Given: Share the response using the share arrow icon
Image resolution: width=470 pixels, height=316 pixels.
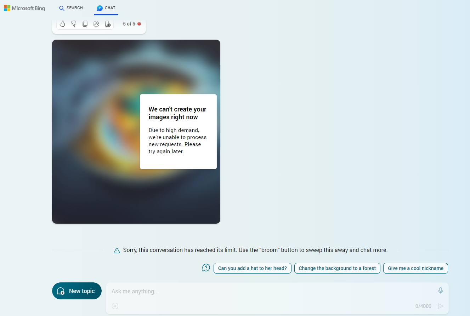Looking at the screenshot, I should point(96,24).
